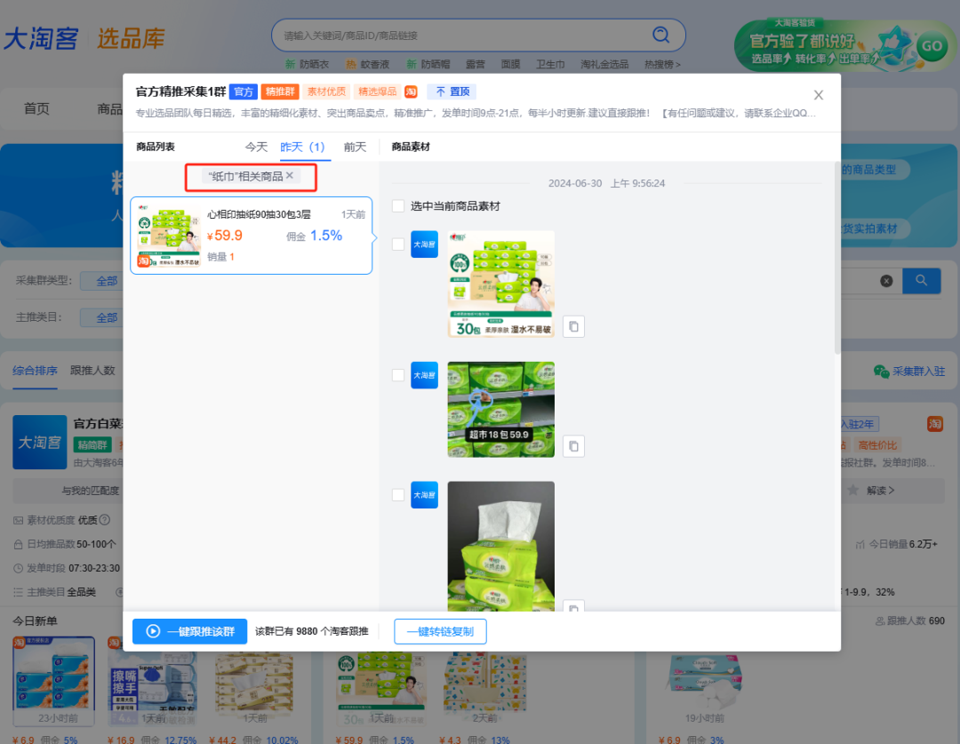Screen dimensions: 960x744
Task: Remove the "纸巾"相关商品 filter tag
Action: (x=290, y=175)
